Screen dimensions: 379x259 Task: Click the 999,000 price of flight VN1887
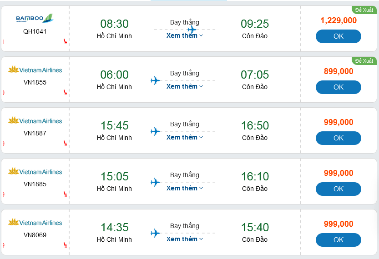[x=339, y=122]
